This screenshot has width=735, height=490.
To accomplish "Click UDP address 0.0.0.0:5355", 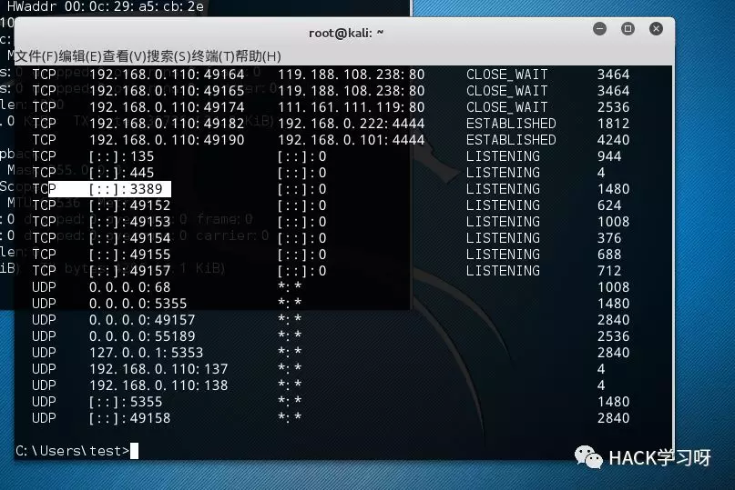I will (138, 304).
